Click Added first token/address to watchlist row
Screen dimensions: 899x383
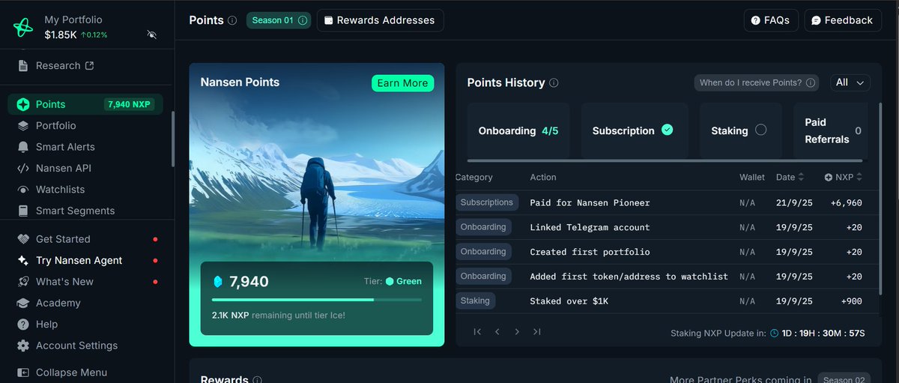click(666, 277)
